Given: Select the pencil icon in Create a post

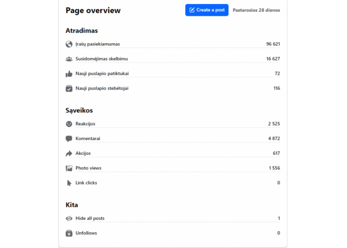Looking at the screenshot, I should pyautogui.click(x=192, y=10).
